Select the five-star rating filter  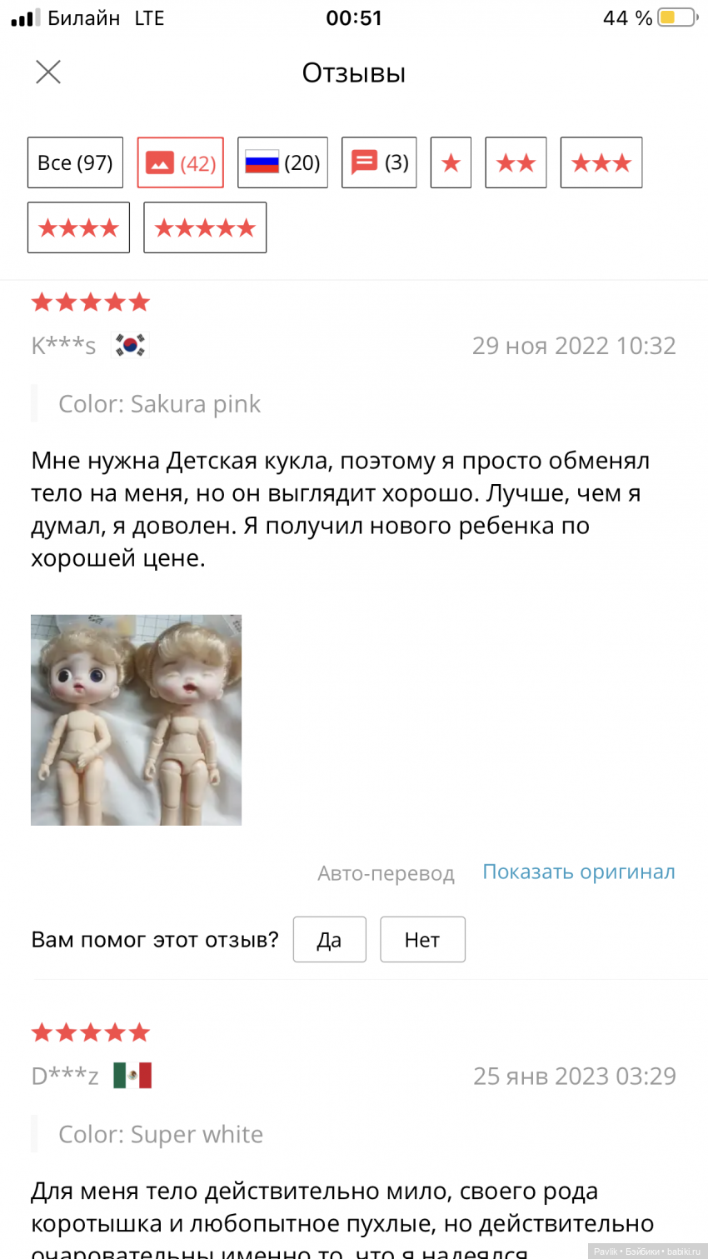(x=205, y=227)
